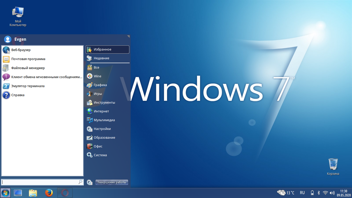Image resolution: width=352 pixels, height=198 pixels.
Task: Open the Инструменты category
Action: click(x=107, y=103)
